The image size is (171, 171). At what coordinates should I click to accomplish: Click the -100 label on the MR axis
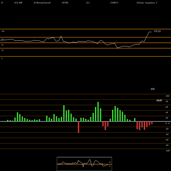[168, 151]
